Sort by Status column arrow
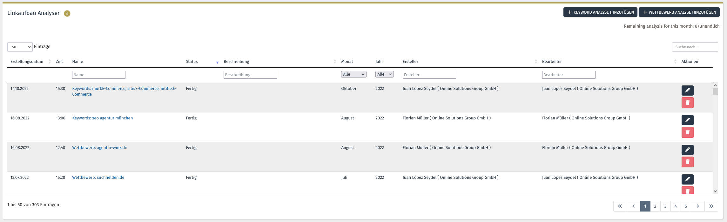Screen dimensions: 727x222 217,62
